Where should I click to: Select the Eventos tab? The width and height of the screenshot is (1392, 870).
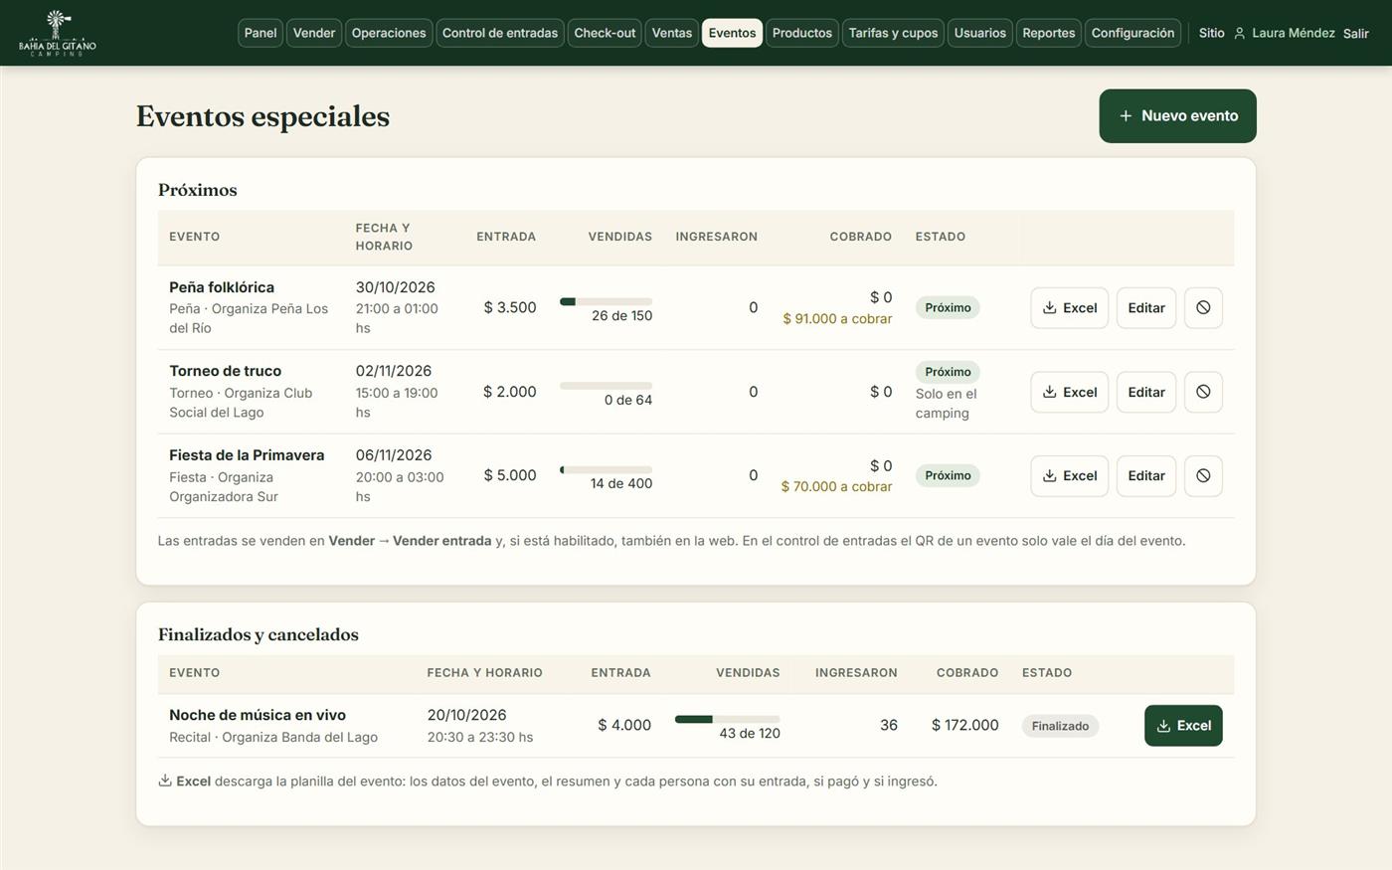click(732, 33)
